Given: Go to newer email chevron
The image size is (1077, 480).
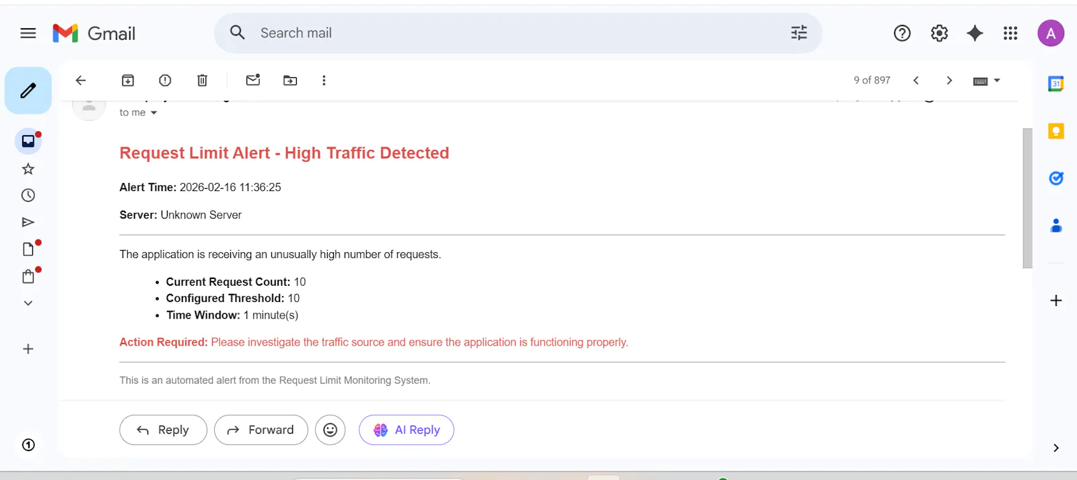Looking at the screenshot, I should click(x=915, y=80).
